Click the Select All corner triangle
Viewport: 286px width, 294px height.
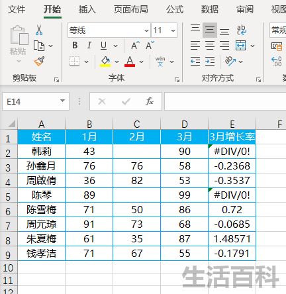point(12,124)
